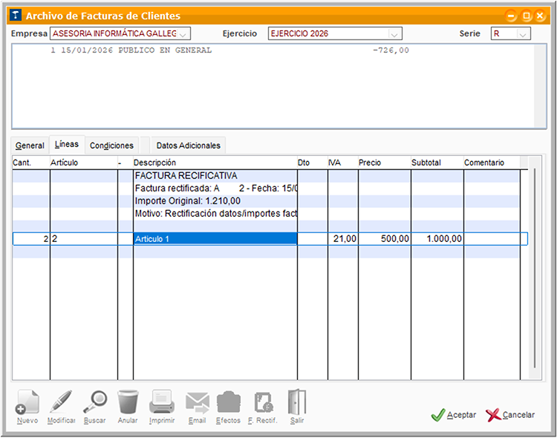Click the Motivo: Rectificación line

(x=215, y=214)
